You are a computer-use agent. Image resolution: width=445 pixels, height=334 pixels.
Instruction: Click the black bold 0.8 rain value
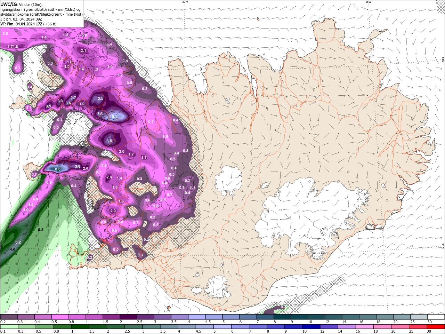tap(41, 230)
